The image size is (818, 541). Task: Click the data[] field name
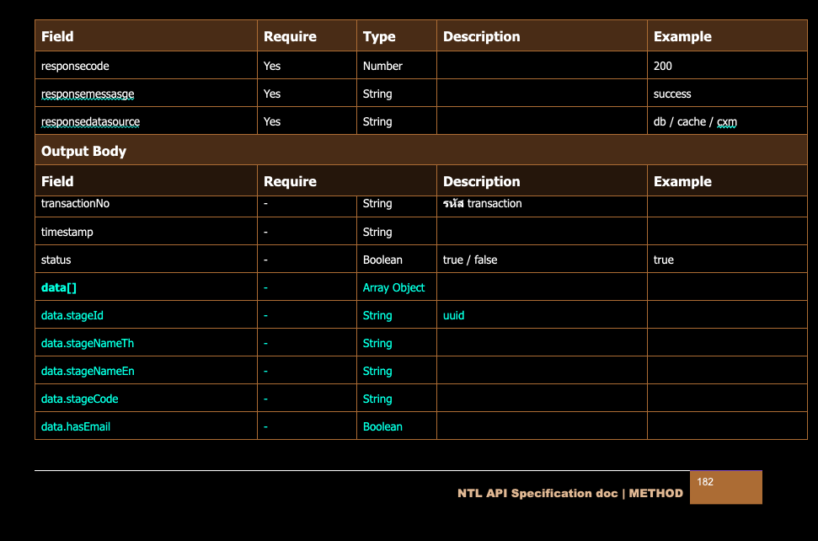59,287
